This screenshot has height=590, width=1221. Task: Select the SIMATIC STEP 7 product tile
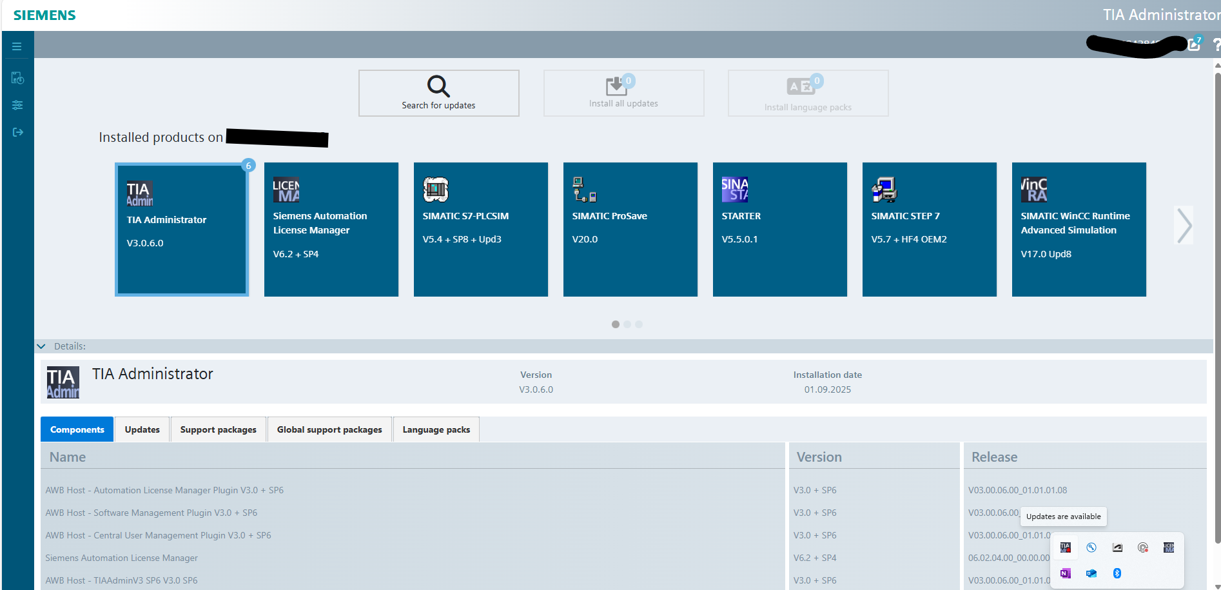coord(930,230)
